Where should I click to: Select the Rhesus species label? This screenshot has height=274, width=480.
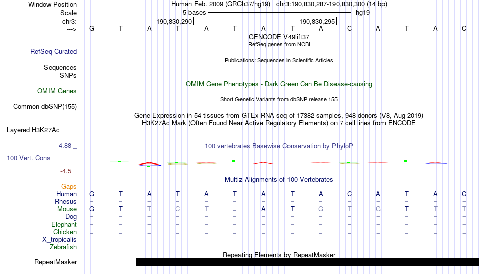click(66, 202)
